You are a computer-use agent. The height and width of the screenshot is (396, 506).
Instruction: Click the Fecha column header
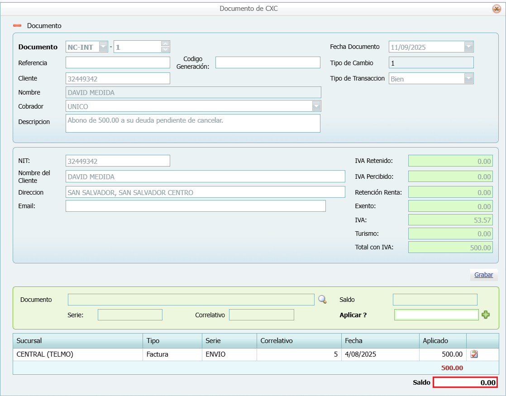[380, 341]
